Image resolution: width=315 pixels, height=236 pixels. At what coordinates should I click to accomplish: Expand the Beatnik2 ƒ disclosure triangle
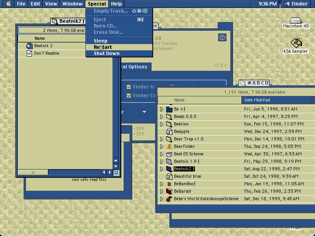tap(162, 169)
